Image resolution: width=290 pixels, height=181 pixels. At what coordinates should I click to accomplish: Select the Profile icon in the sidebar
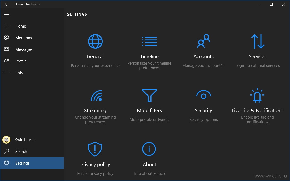tap(6, 61)
